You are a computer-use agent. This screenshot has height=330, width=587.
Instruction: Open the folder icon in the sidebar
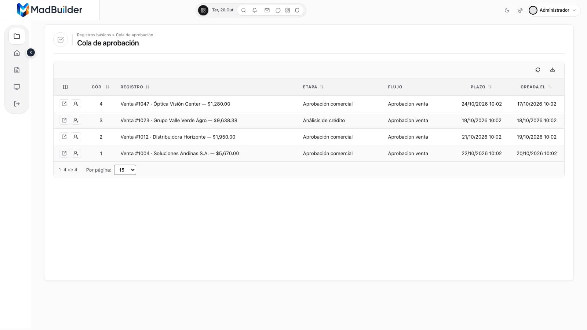tap(17, 36)
